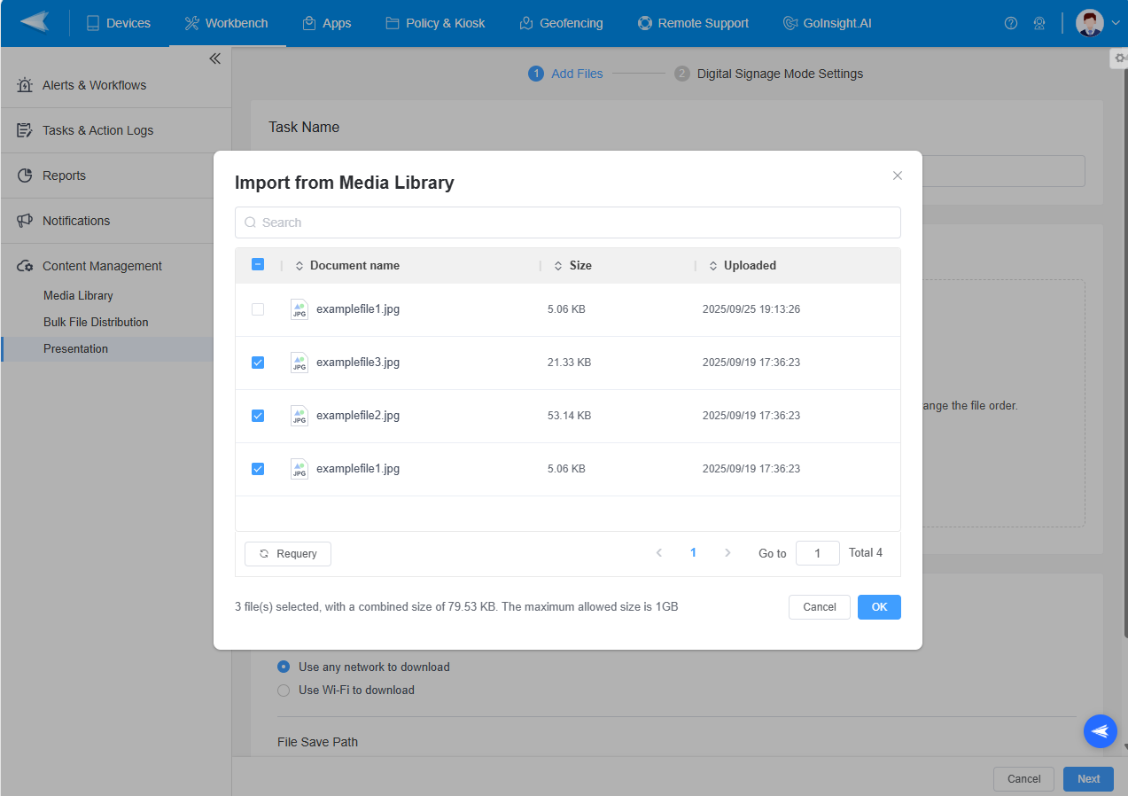Click the help question mark icon
The height and width of the screenshot is (796, 1128).
coord(1010,23)
